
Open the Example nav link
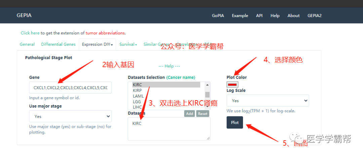[240, 16]
